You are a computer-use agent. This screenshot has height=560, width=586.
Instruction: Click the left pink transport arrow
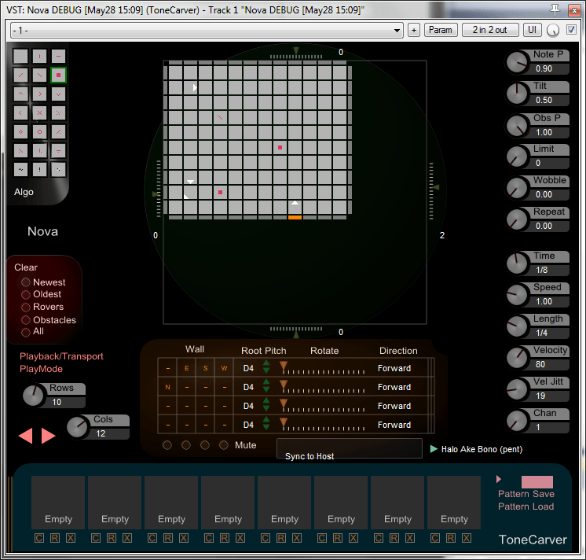(x=26, y=436)
